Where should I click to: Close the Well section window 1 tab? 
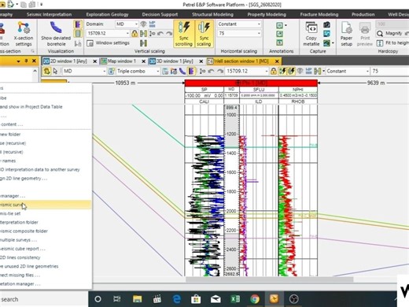click(x=277, y=61)
